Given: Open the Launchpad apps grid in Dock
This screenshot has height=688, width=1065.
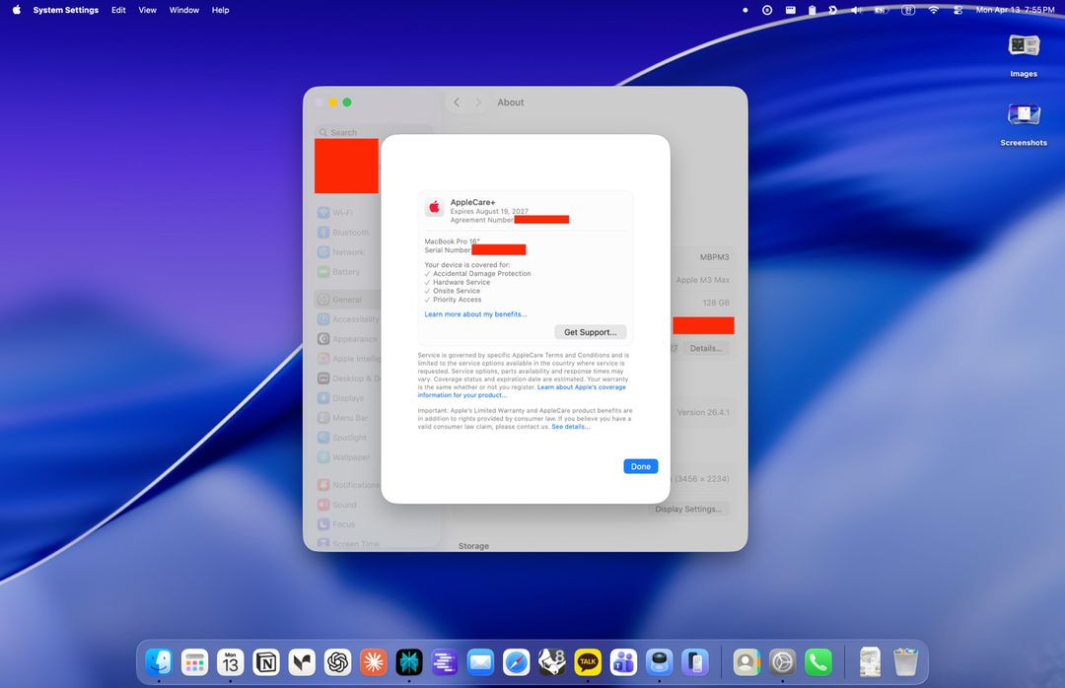Looking at the screenshot, I should click(x=195, y=661).
